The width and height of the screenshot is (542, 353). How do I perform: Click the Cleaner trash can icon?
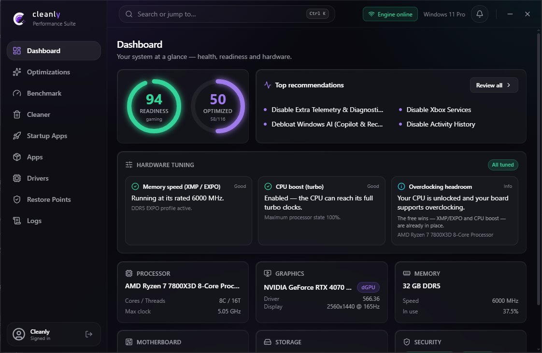point(17,114)
